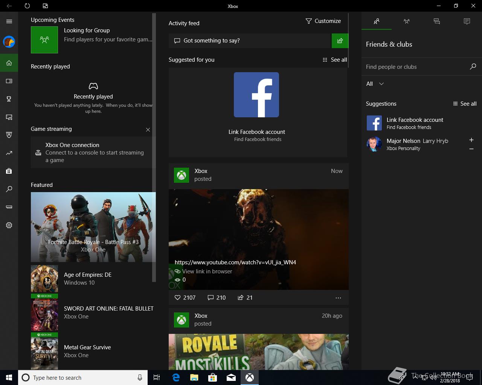
Task: Click Got something to say field
Action: pos(250,41)
